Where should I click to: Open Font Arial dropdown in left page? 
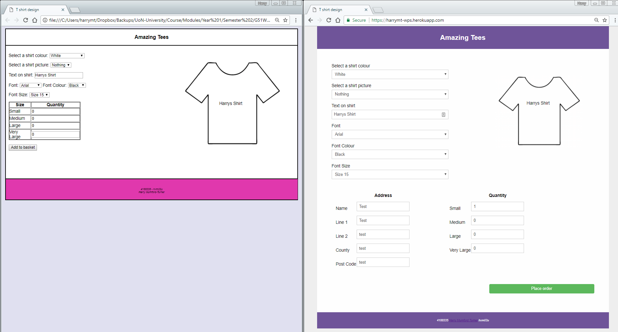tap(30, 86)
